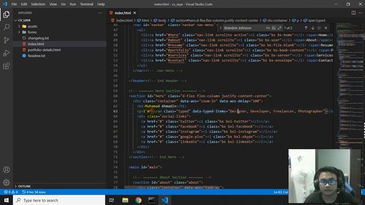
Task: Click errors and warnings status indicator
Action: [11, 192]
